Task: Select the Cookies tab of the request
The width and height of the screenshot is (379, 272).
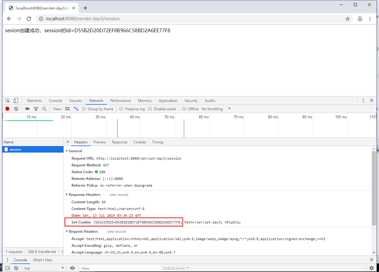Action: 140,142
